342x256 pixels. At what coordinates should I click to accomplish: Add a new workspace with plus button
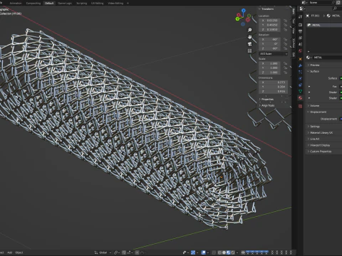point(128,3)
